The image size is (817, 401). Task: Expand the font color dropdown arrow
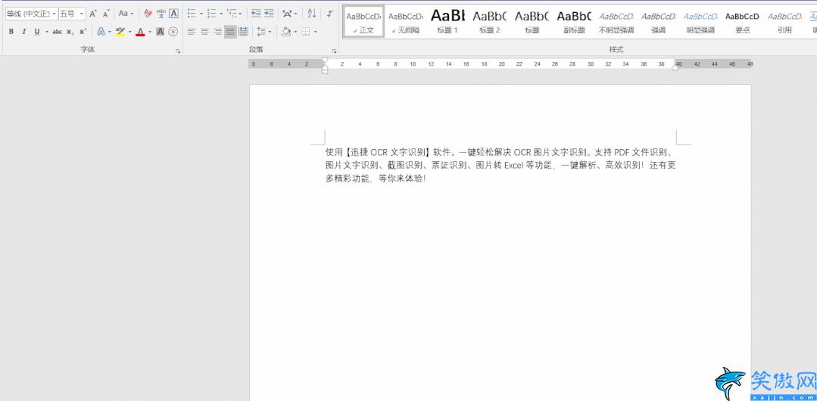[149, 32]
